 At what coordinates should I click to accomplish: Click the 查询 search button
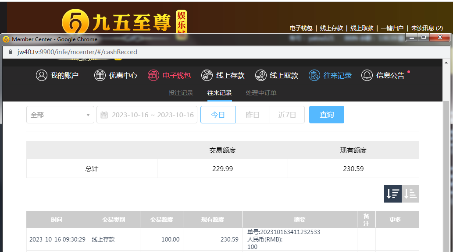[x=326, y=115]
